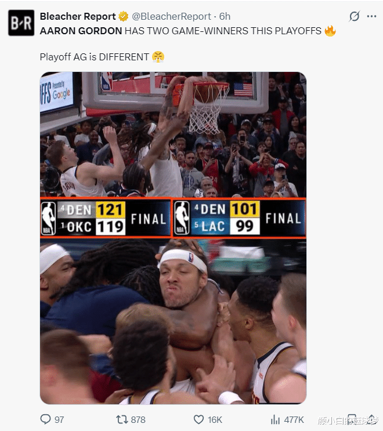Share the post via the share icon
Screen dimensions: 383x431
click(x=372, y=419)
